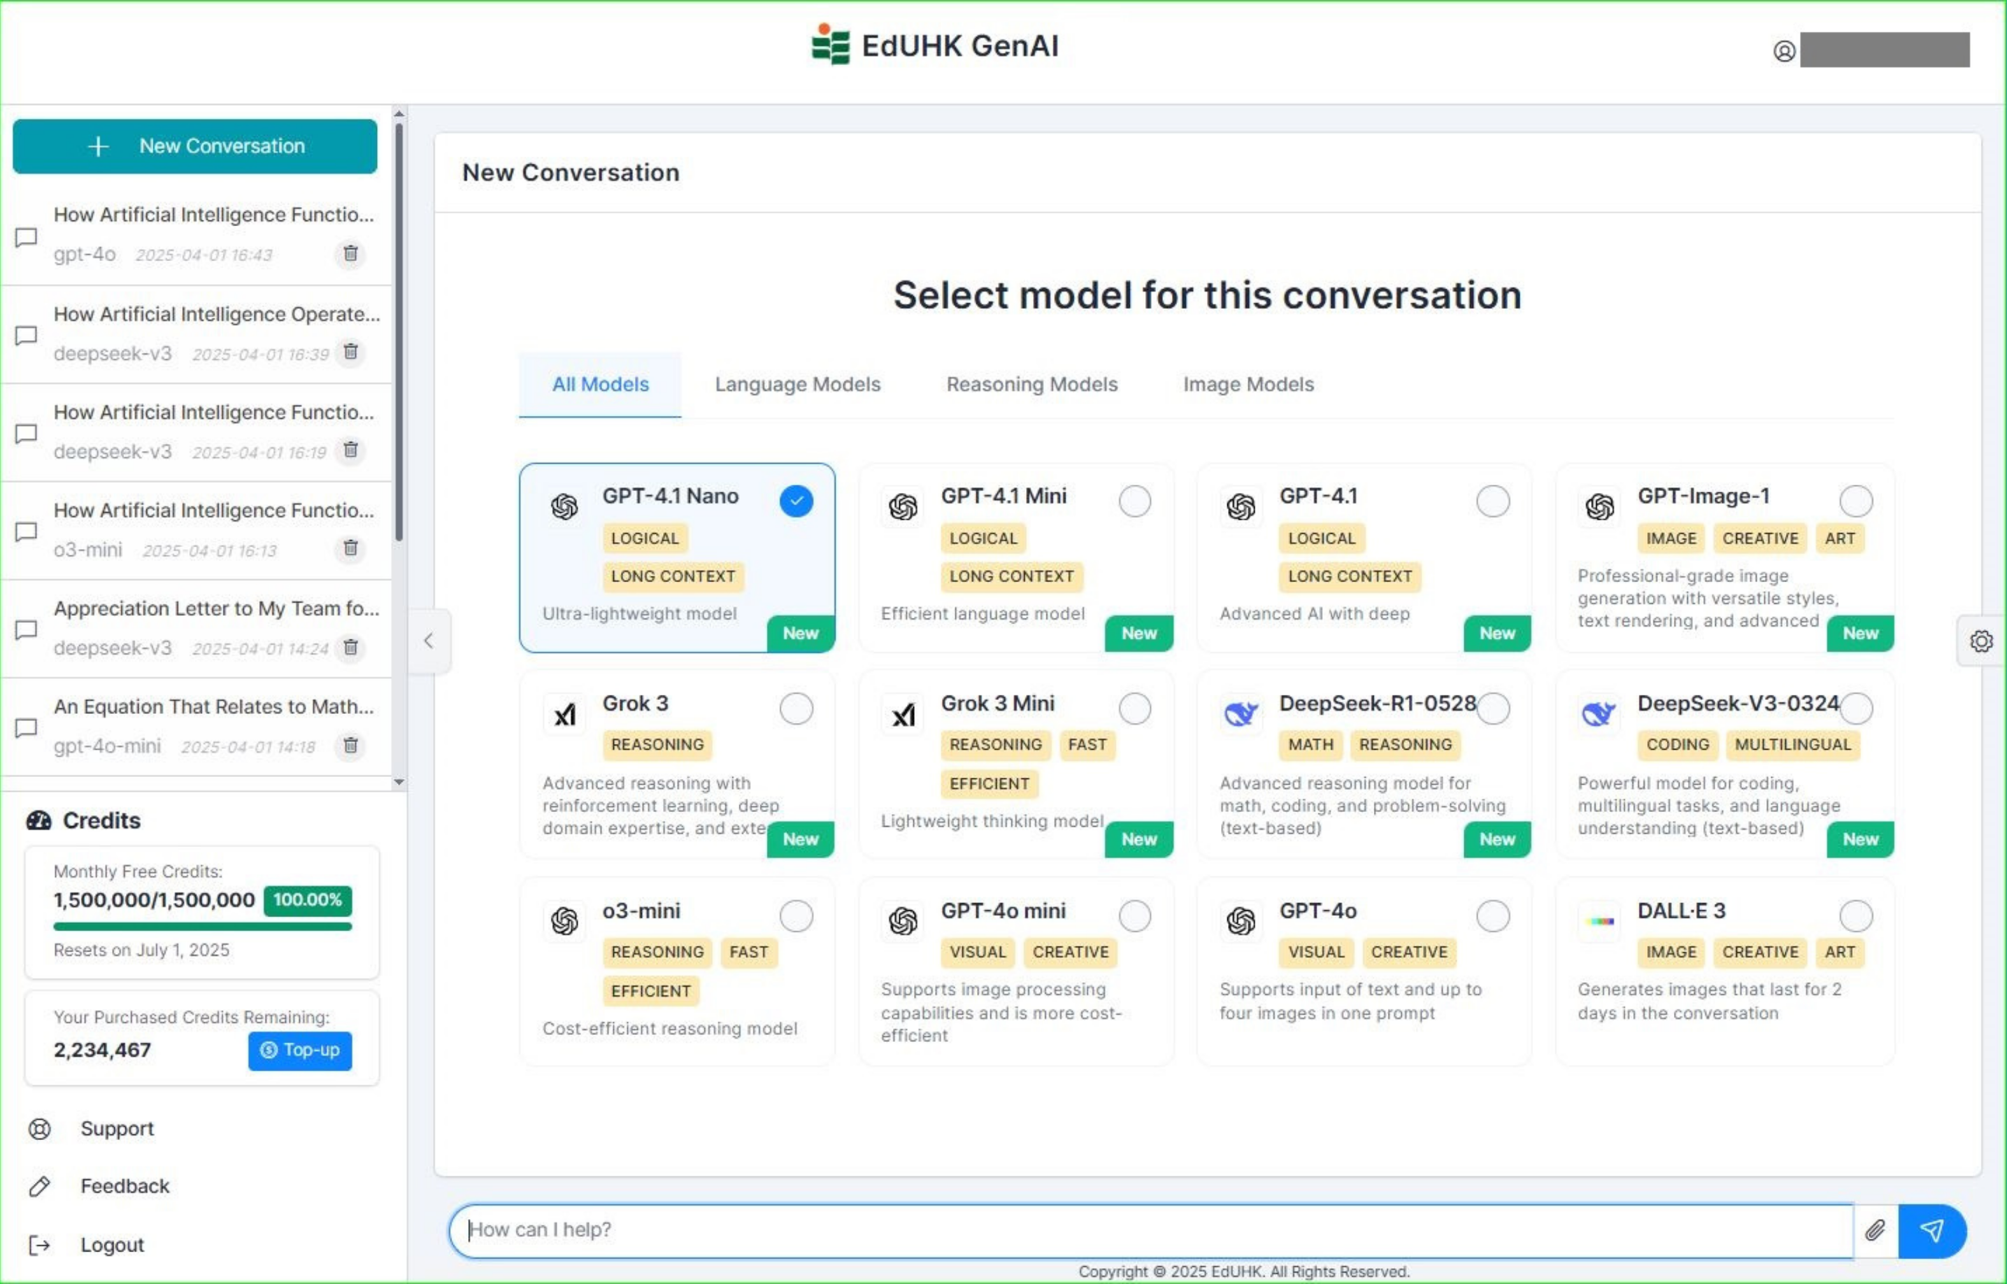Click the DeepSeek-V3-0324 whale logo
2007x1284 pixels.
click(x=1599, y=714)
